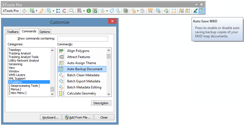Expand the blue layers icon dropdown arrow
The width and height of the screenshot is (244, 126).
[53, 11]
